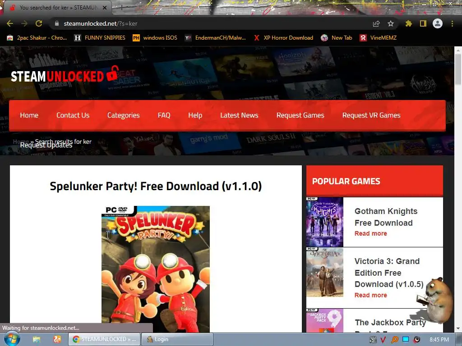Viewport: 462px width, 346px height.
Task: Click the 'Search results for ker' breadcrumb text
Action: (x=63, y=141)
